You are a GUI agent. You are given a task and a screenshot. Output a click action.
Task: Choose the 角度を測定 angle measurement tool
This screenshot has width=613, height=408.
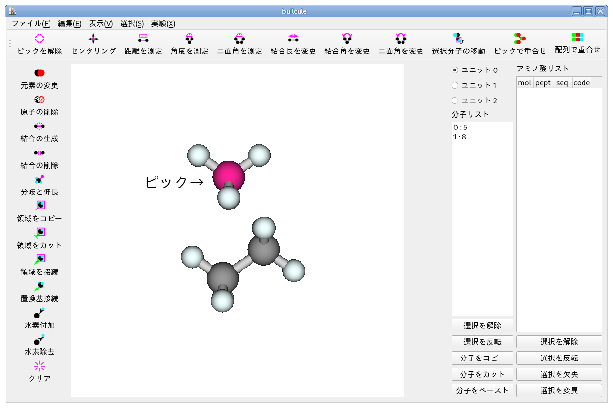pyautogui.click(x=189, y=39)
